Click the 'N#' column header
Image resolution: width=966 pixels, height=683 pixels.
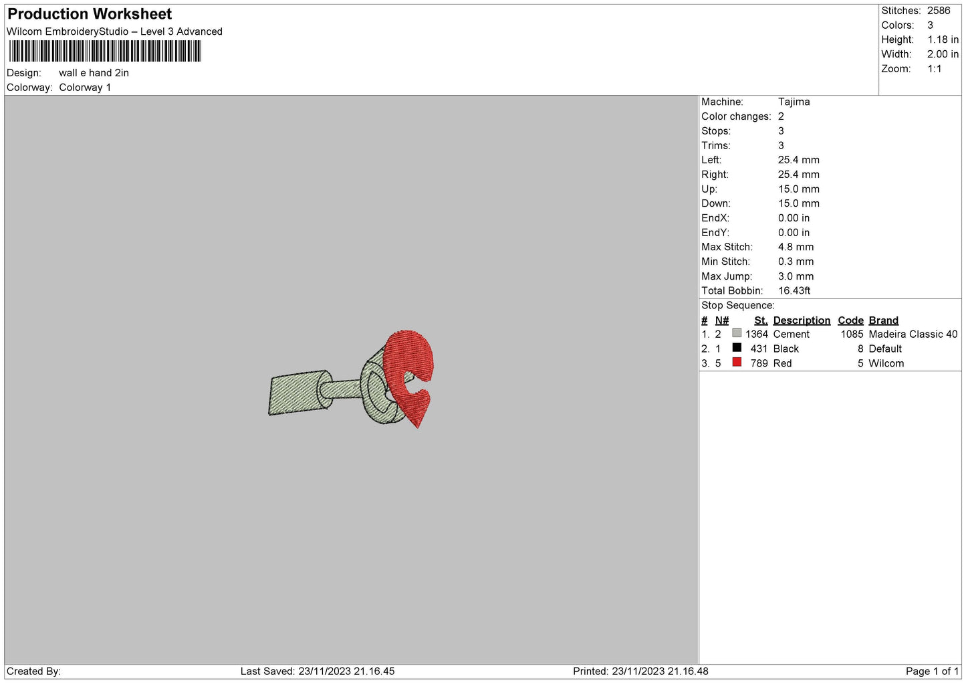tap(722, 320)
